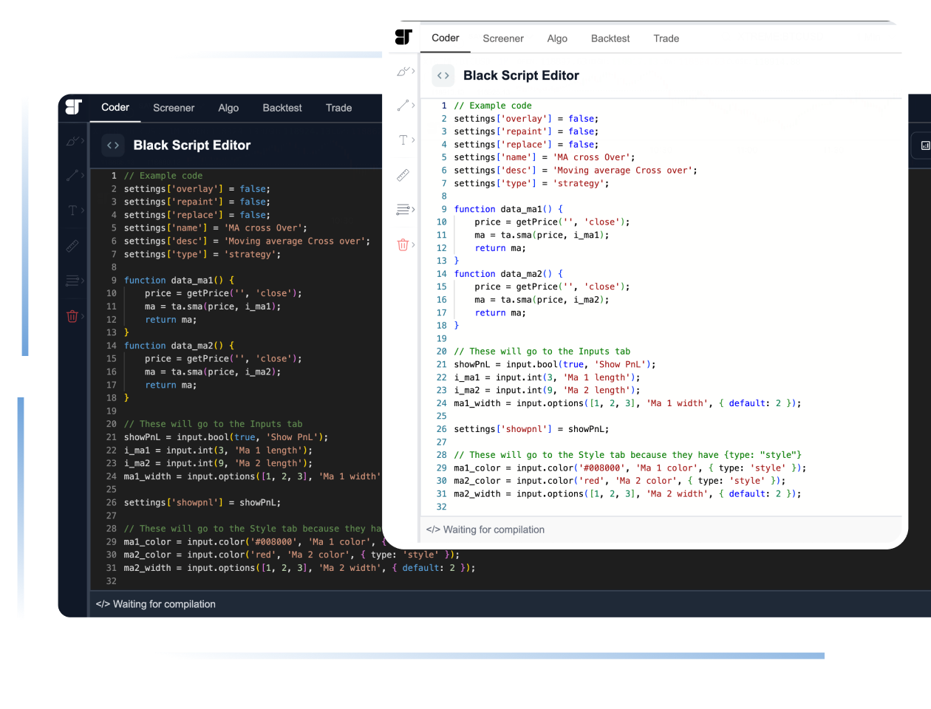Viewport: 931px width, 709px height.
Task: Expand the text tool options in dark sidebar
Action: (82, 210)
